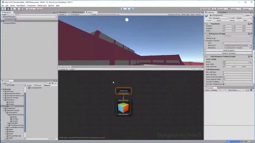The image size is (255, 143).
Task: Toggle the Static checkbox
Action: [x=244, y=15]
